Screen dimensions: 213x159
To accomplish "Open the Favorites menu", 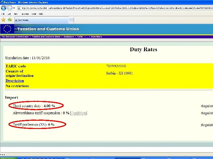I will pyautogui.click(x=25, y=14).
